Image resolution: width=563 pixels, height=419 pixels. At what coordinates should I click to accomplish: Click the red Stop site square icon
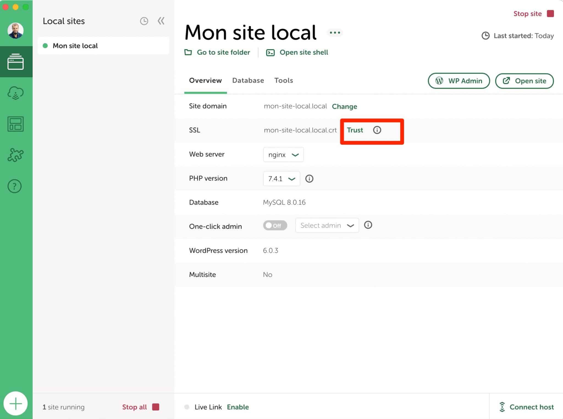pos(550,13)
